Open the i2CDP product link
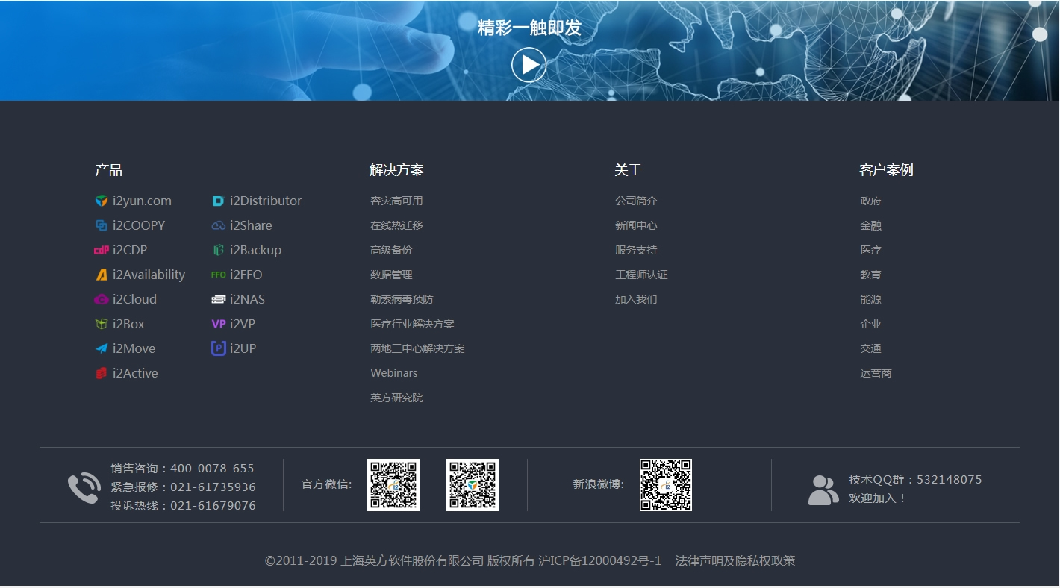The width and height of the screenshot is (1060, 588). point(130,250)
